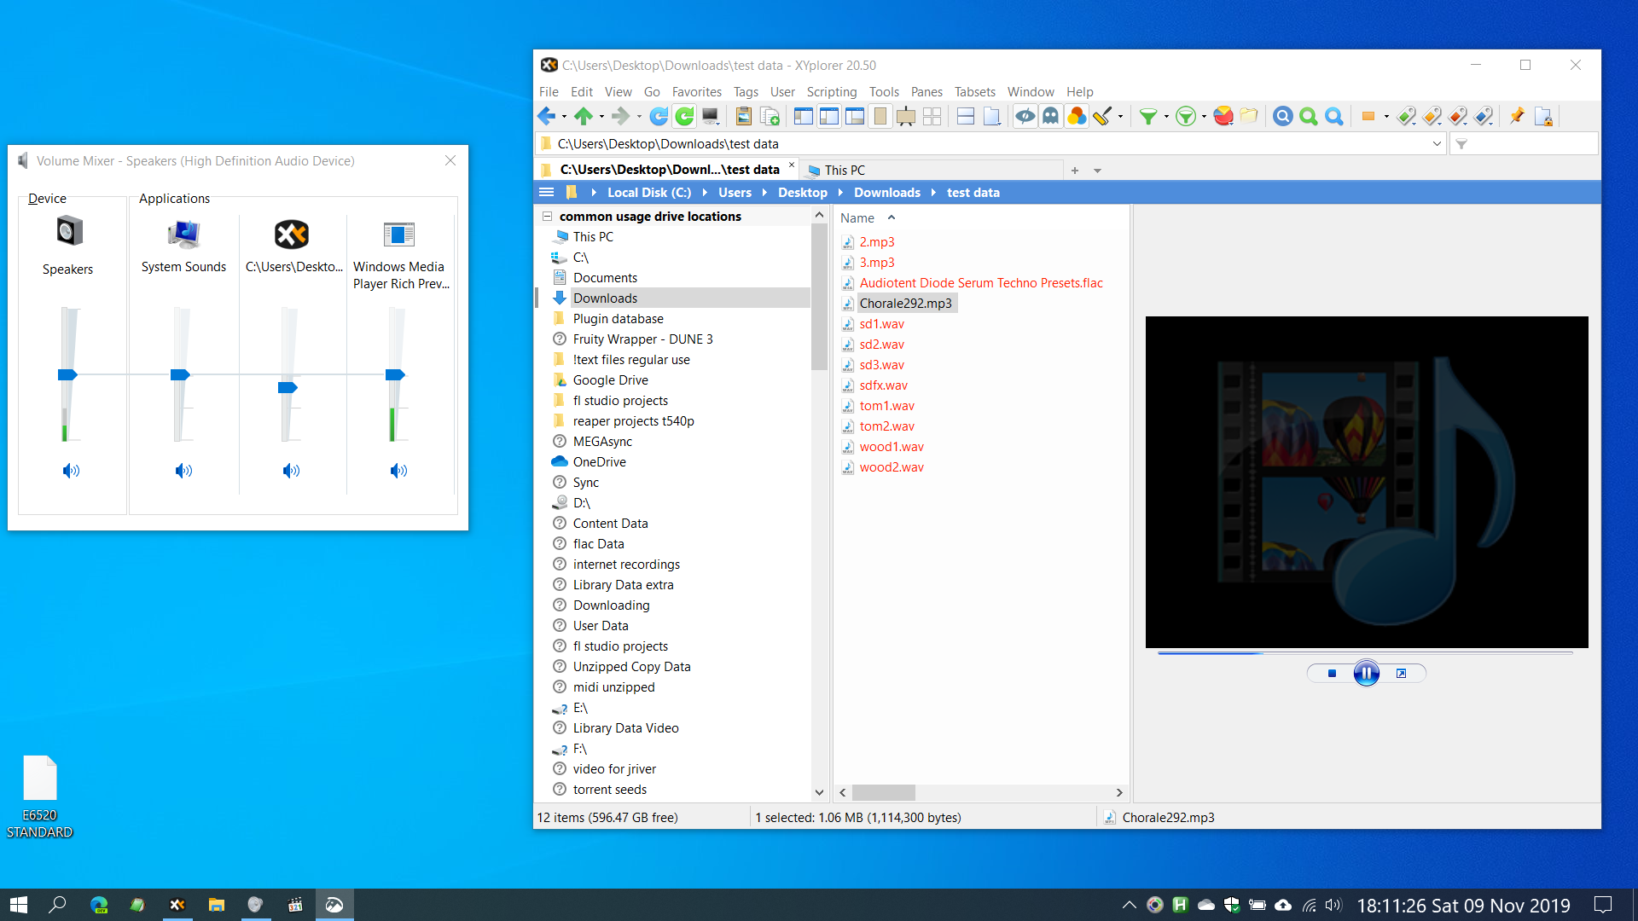Click the paintbrush color filters icon
Image resolution: width=1638 pixels, height=921 pixels.
(1102, 117)
